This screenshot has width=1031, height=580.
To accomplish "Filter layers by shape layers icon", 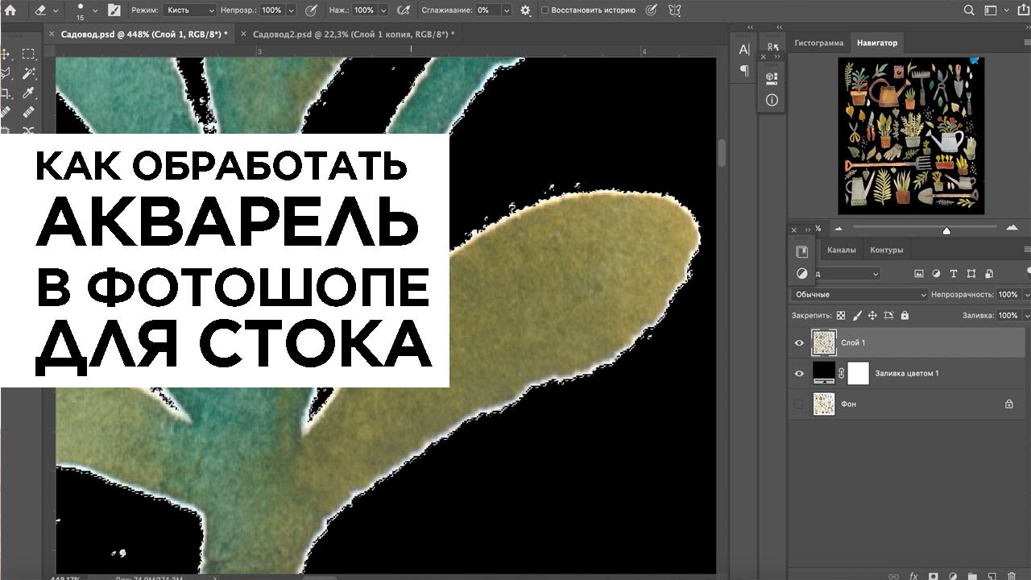I will 971,274.
